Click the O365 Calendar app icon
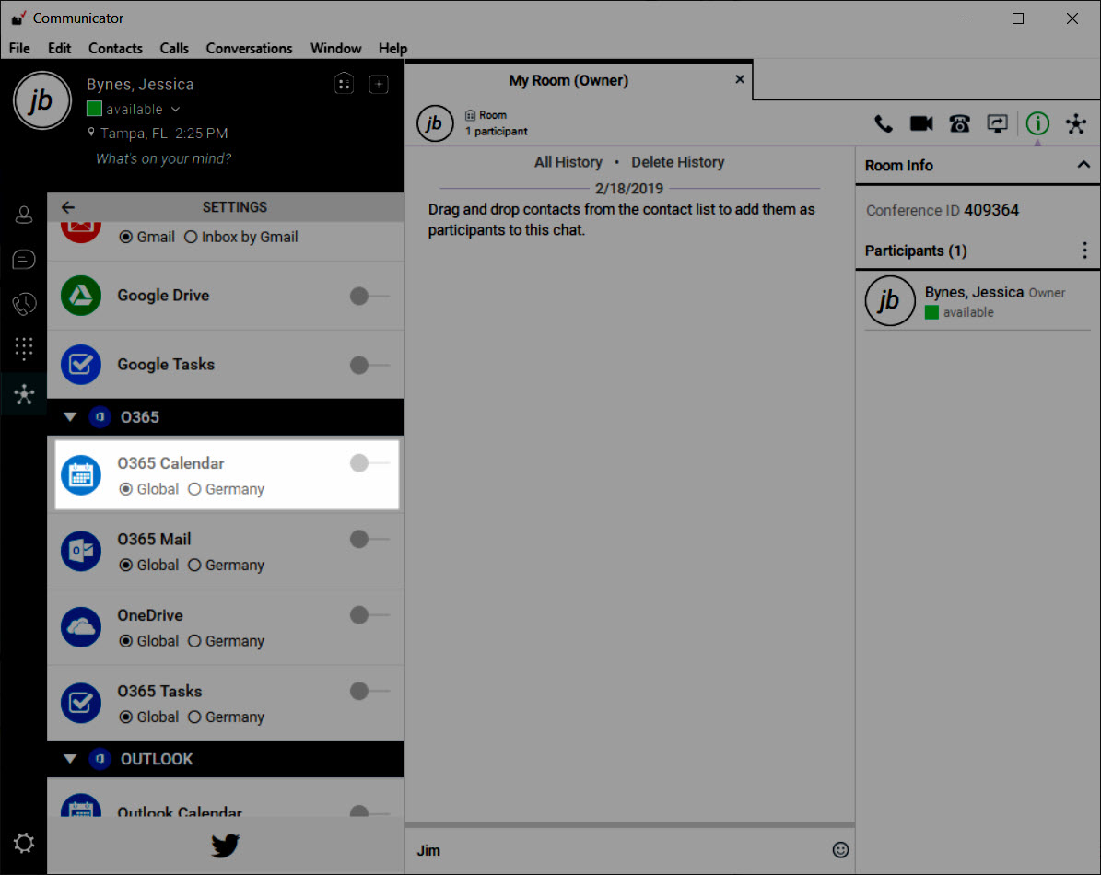The width and height of the screenshot is (1101, 875). click(81, 475)
